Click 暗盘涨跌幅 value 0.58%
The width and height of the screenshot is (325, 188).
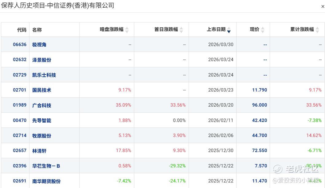125,166
